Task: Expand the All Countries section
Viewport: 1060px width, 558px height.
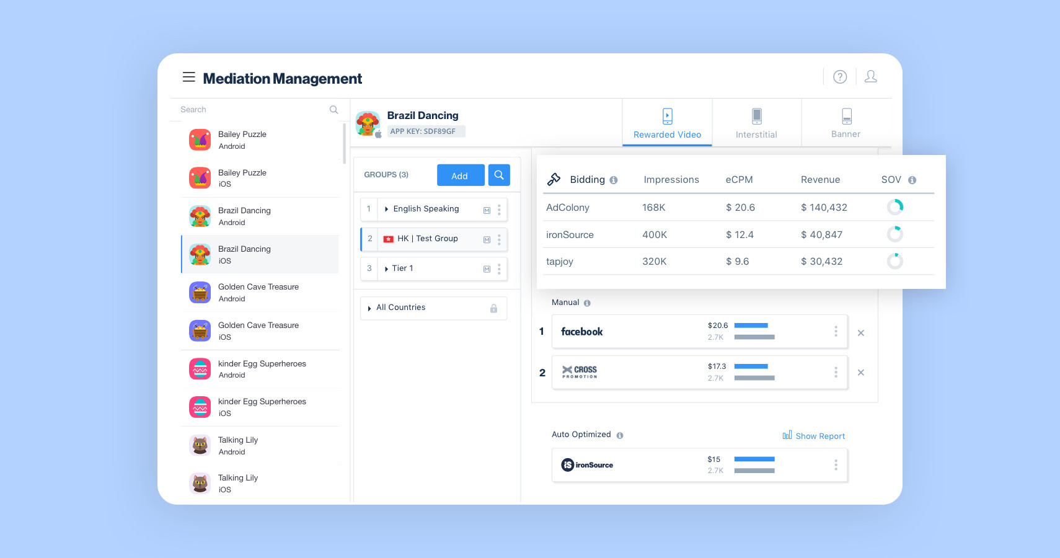Action: (369, 308)
